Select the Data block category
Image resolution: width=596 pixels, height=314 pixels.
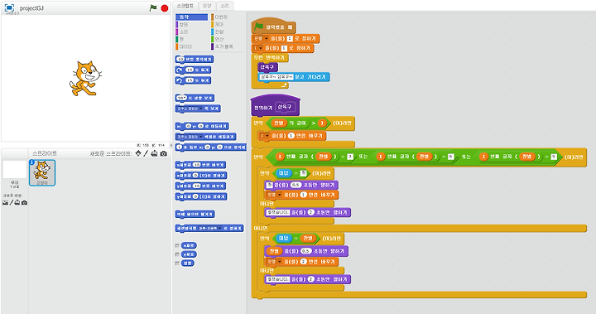[191, 46]
